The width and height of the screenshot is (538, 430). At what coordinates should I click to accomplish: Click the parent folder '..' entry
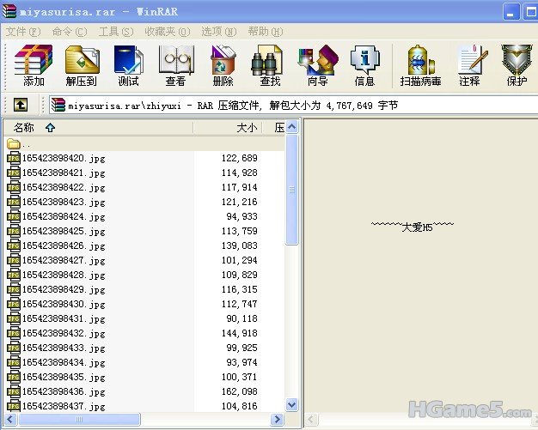point(26,143)
